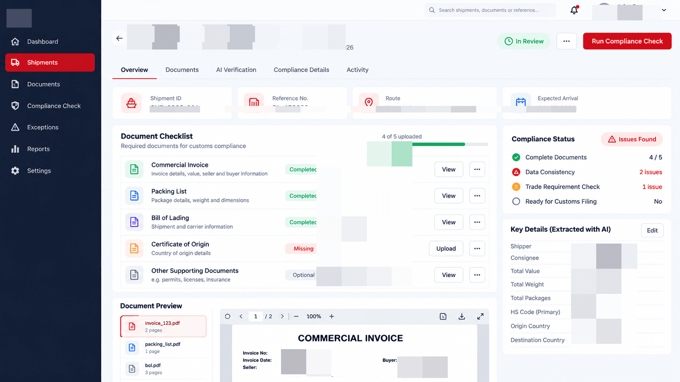This screenshot has height=382, width=680.
Task: Open the user profile dropdown chevron
Action: 664,10
